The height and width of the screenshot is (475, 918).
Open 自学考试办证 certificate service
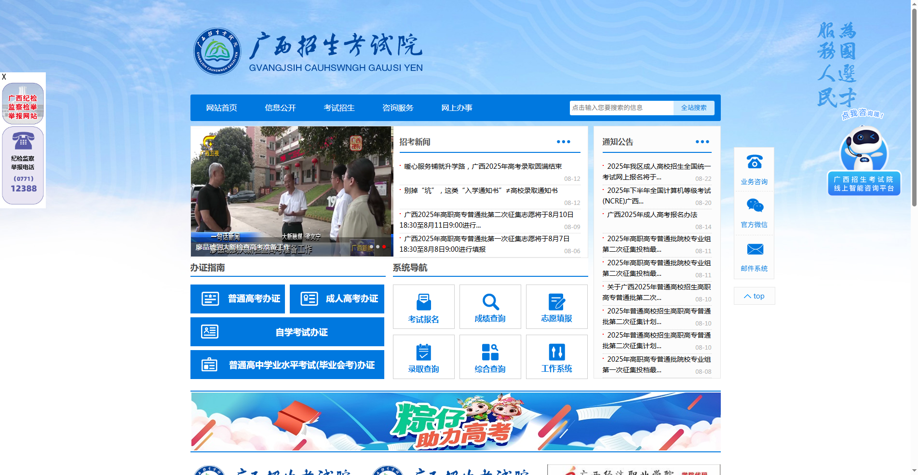tap(287, 332)
